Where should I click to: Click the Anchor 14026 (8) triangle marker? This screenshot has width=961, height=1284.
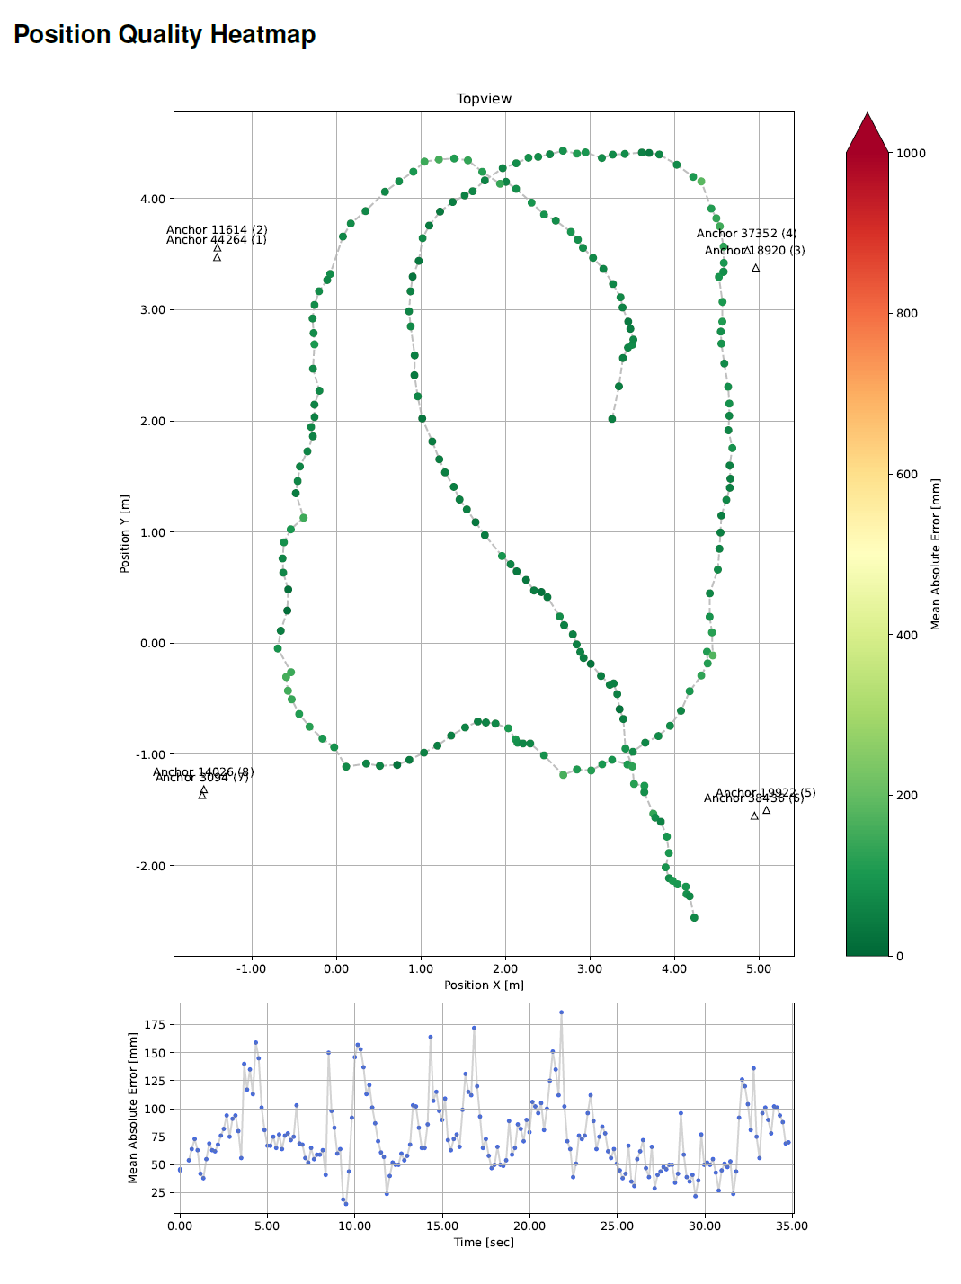pyautogui.click(x=204, y=789)
